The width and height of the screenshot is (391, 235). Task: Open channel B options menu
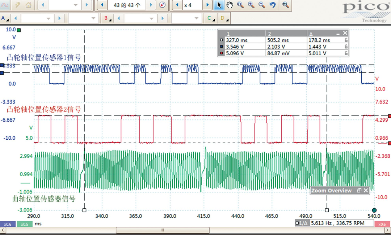click(x=108, y=18)
